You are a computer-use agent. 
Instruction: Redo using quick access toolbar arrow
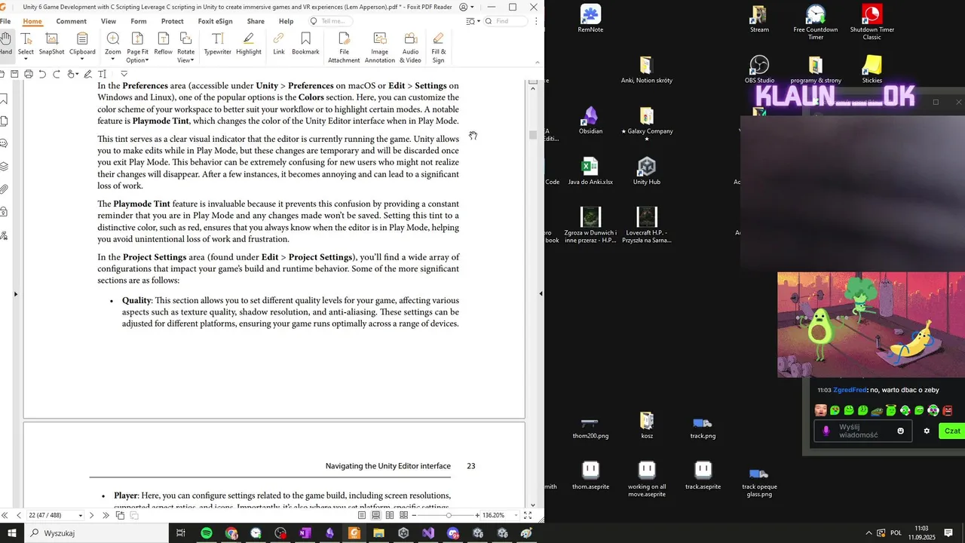pyautogui.click(x=57, y=74)
